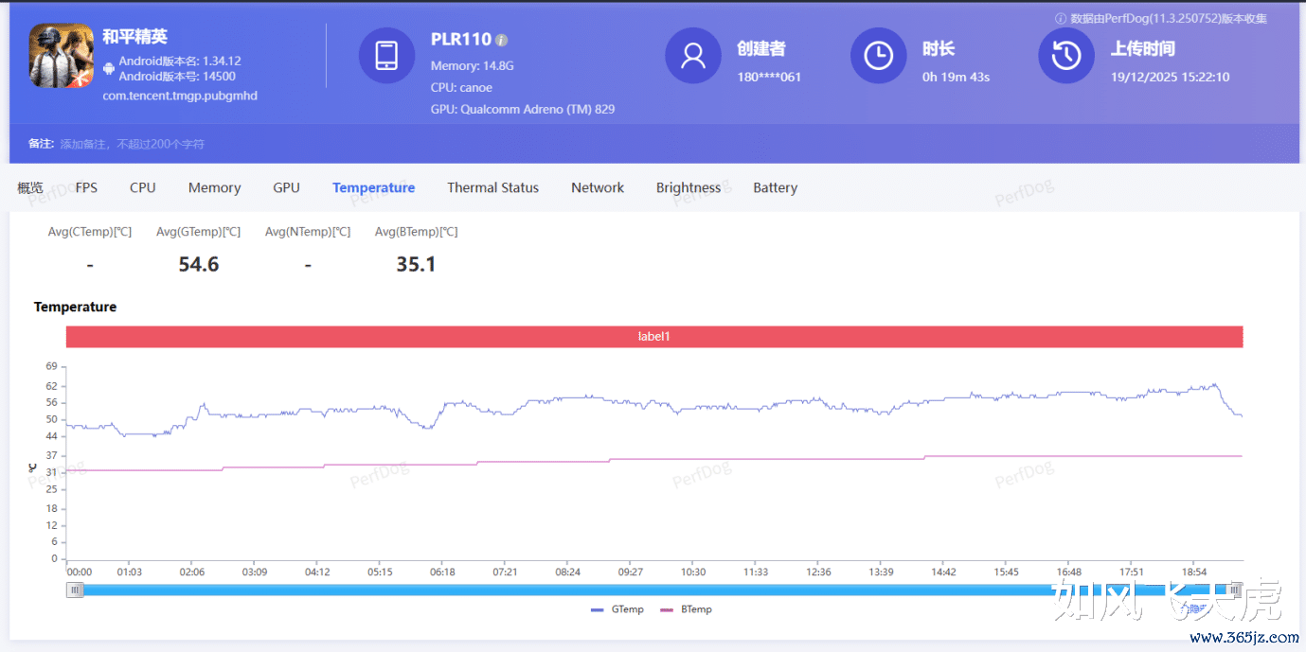The image size is (1306, 652).
Task: Click the upload time history icon
Action: (x=1066, y=56)
